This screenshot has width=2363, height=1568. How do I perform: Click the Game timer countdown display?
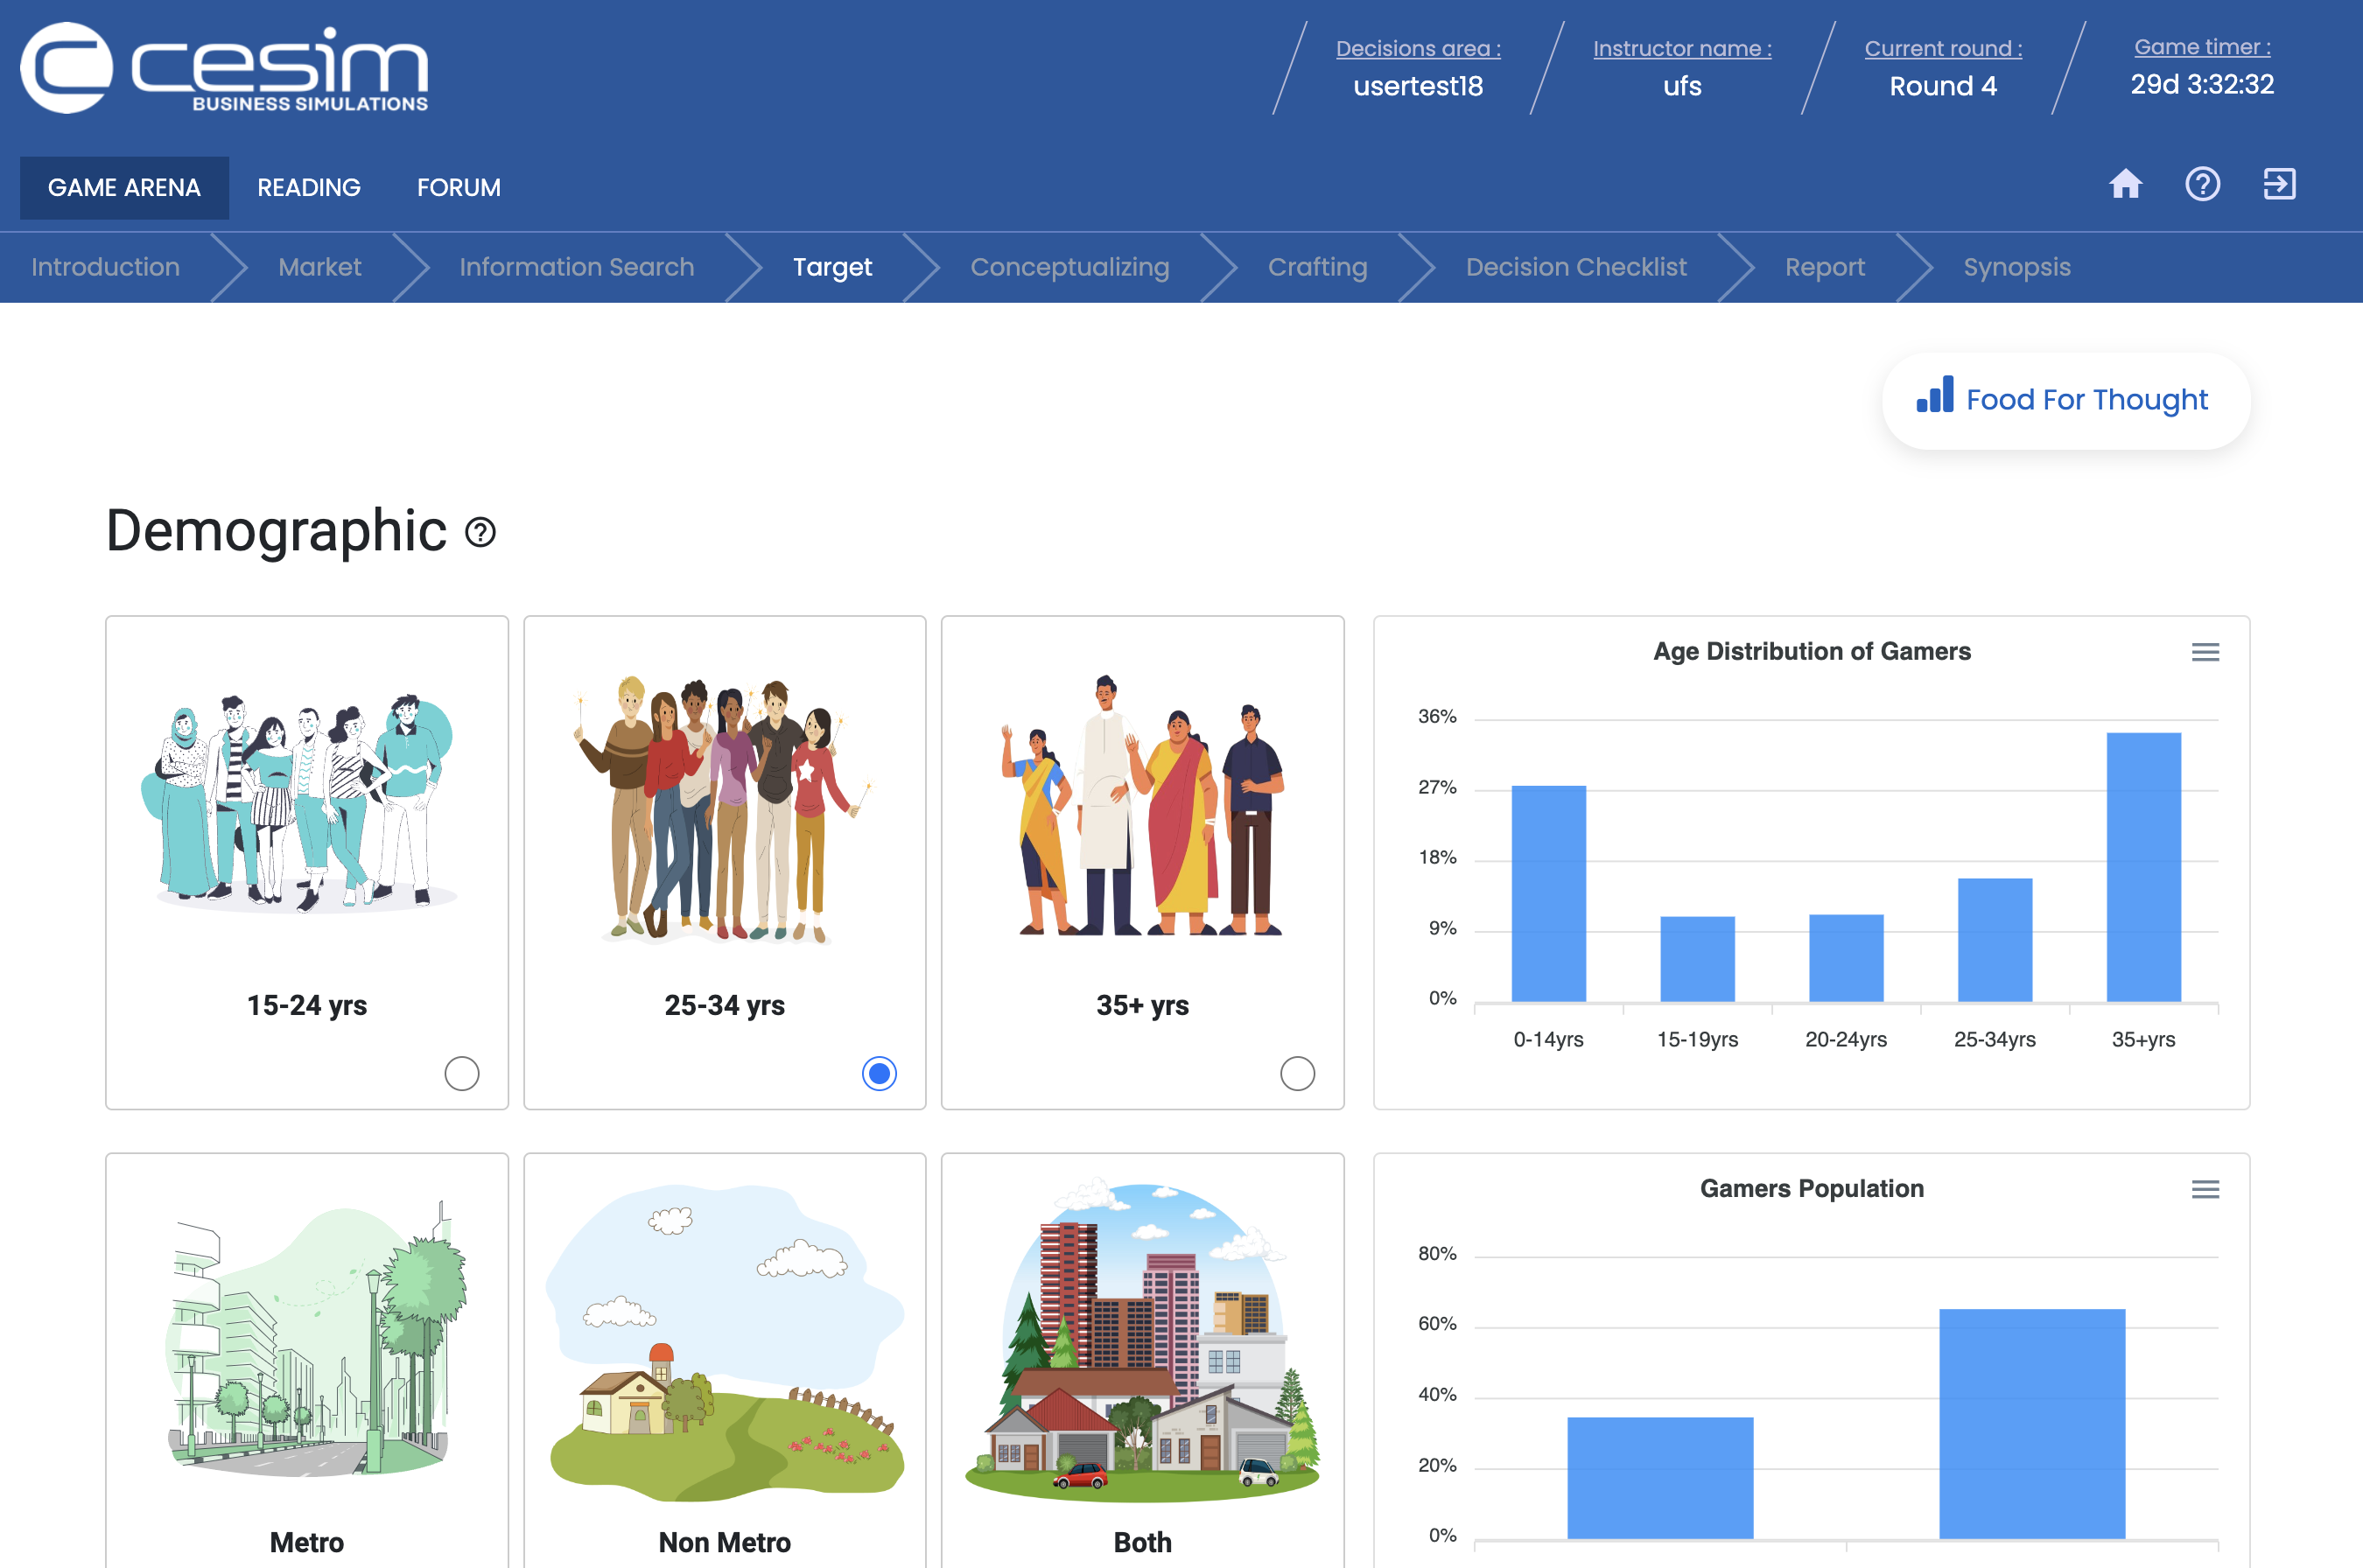click(x=2202, y=85)
